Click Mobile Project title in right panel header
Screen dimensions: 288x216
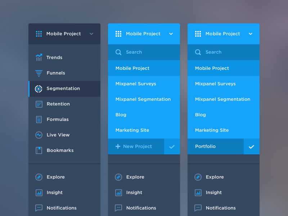222,34
